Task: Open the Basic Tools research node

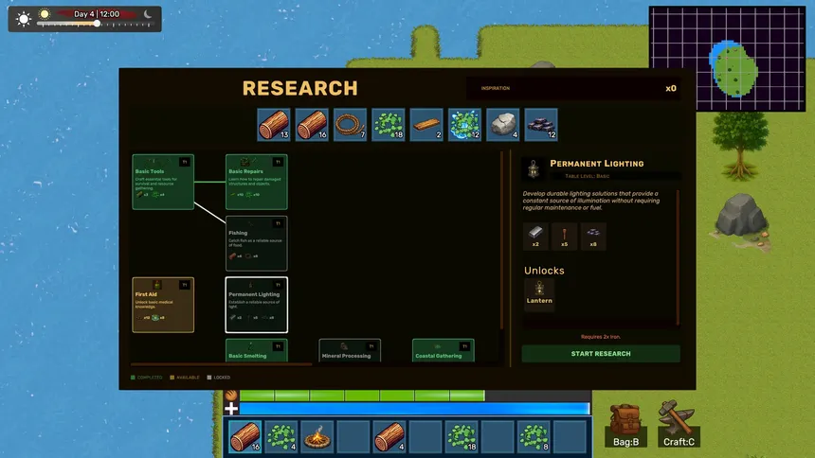Action: (x=163, y=182)
